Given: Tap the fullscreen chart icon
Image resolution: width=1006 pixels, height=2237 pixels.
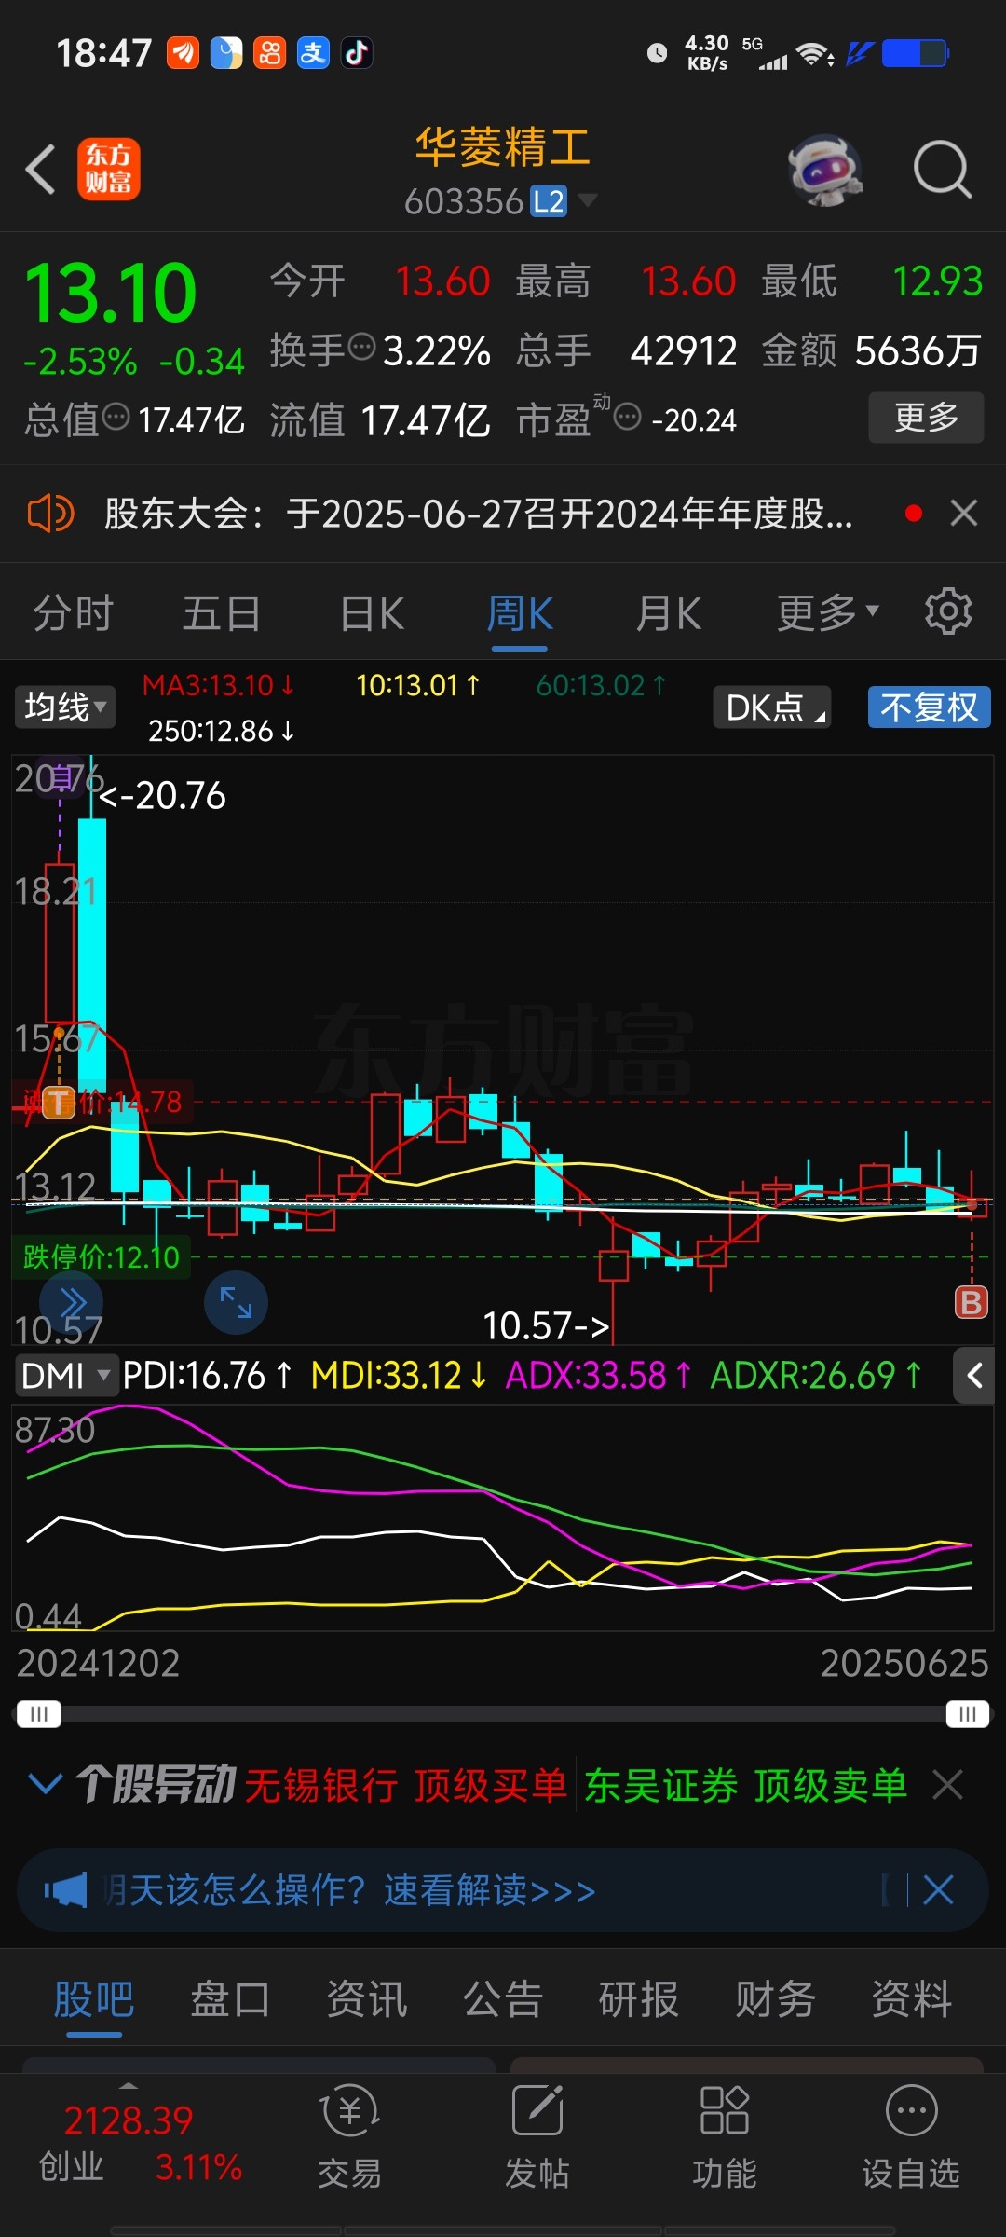Looking at the screenshot, I should pyautogui.click(x=236, y=1302).
